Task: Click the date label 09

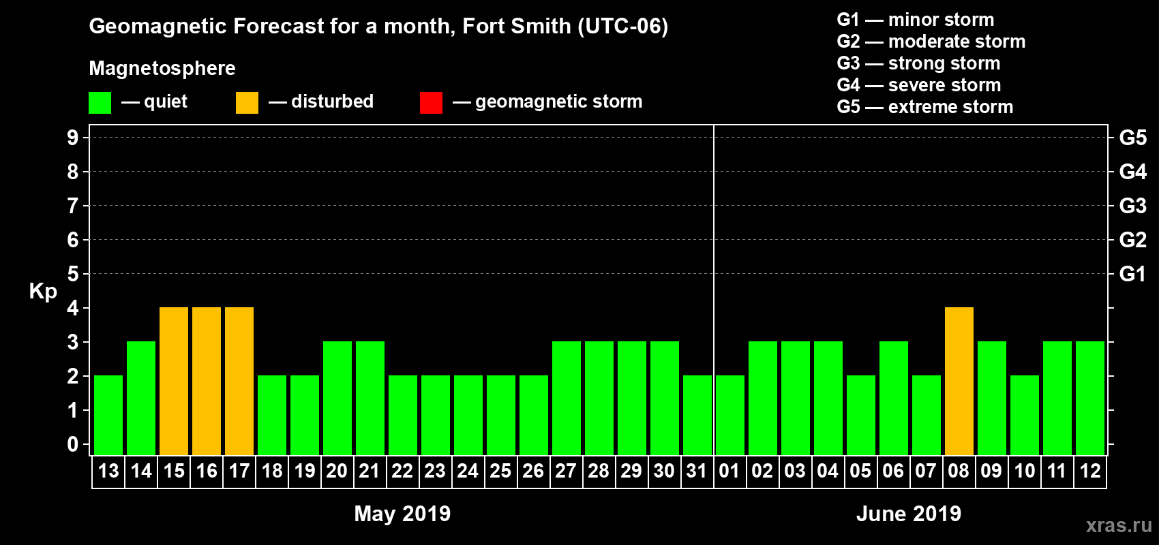Action: point(992,471)
